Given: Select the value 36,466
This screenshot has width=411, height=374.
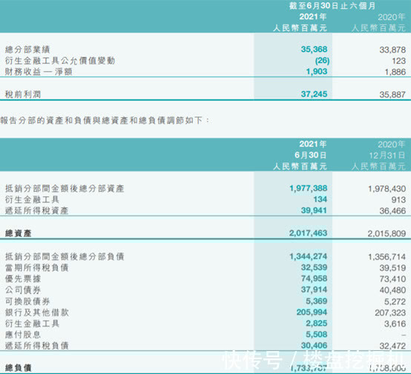Looking at the screenshot, I should pos(392,211).
